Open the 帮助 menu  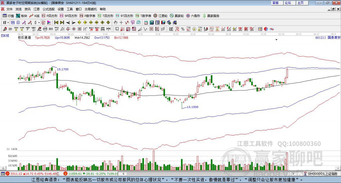point(103,9)
